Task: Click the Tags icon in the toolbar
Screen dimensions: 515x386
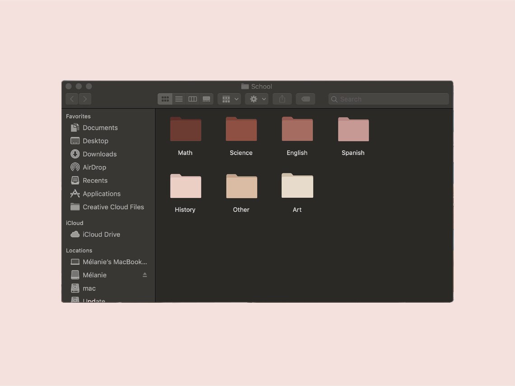Action: tap(305, 99)
